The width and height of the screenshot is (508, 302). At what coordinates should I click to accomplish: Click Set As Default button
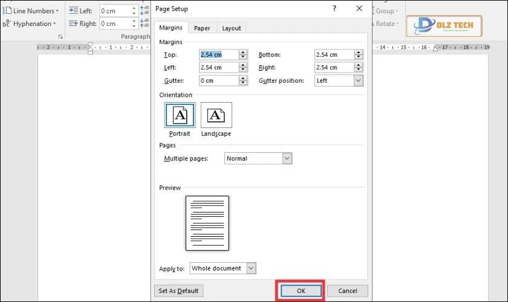pyautogui.click(x=178, y=291)
